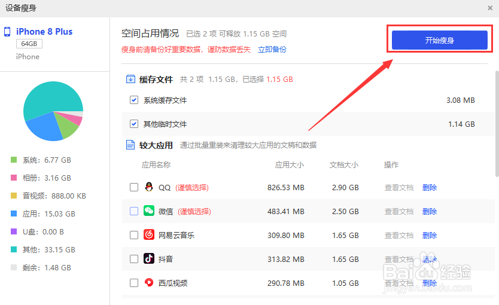The image size is (499, 305).
Task: Click the Xigua Video app icon
Action: click(149, 282)
